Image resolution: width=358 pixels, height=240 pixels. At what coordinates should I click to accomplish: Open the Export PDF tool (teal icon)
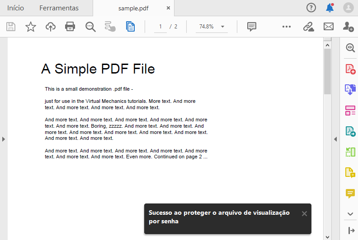point(350,132)
